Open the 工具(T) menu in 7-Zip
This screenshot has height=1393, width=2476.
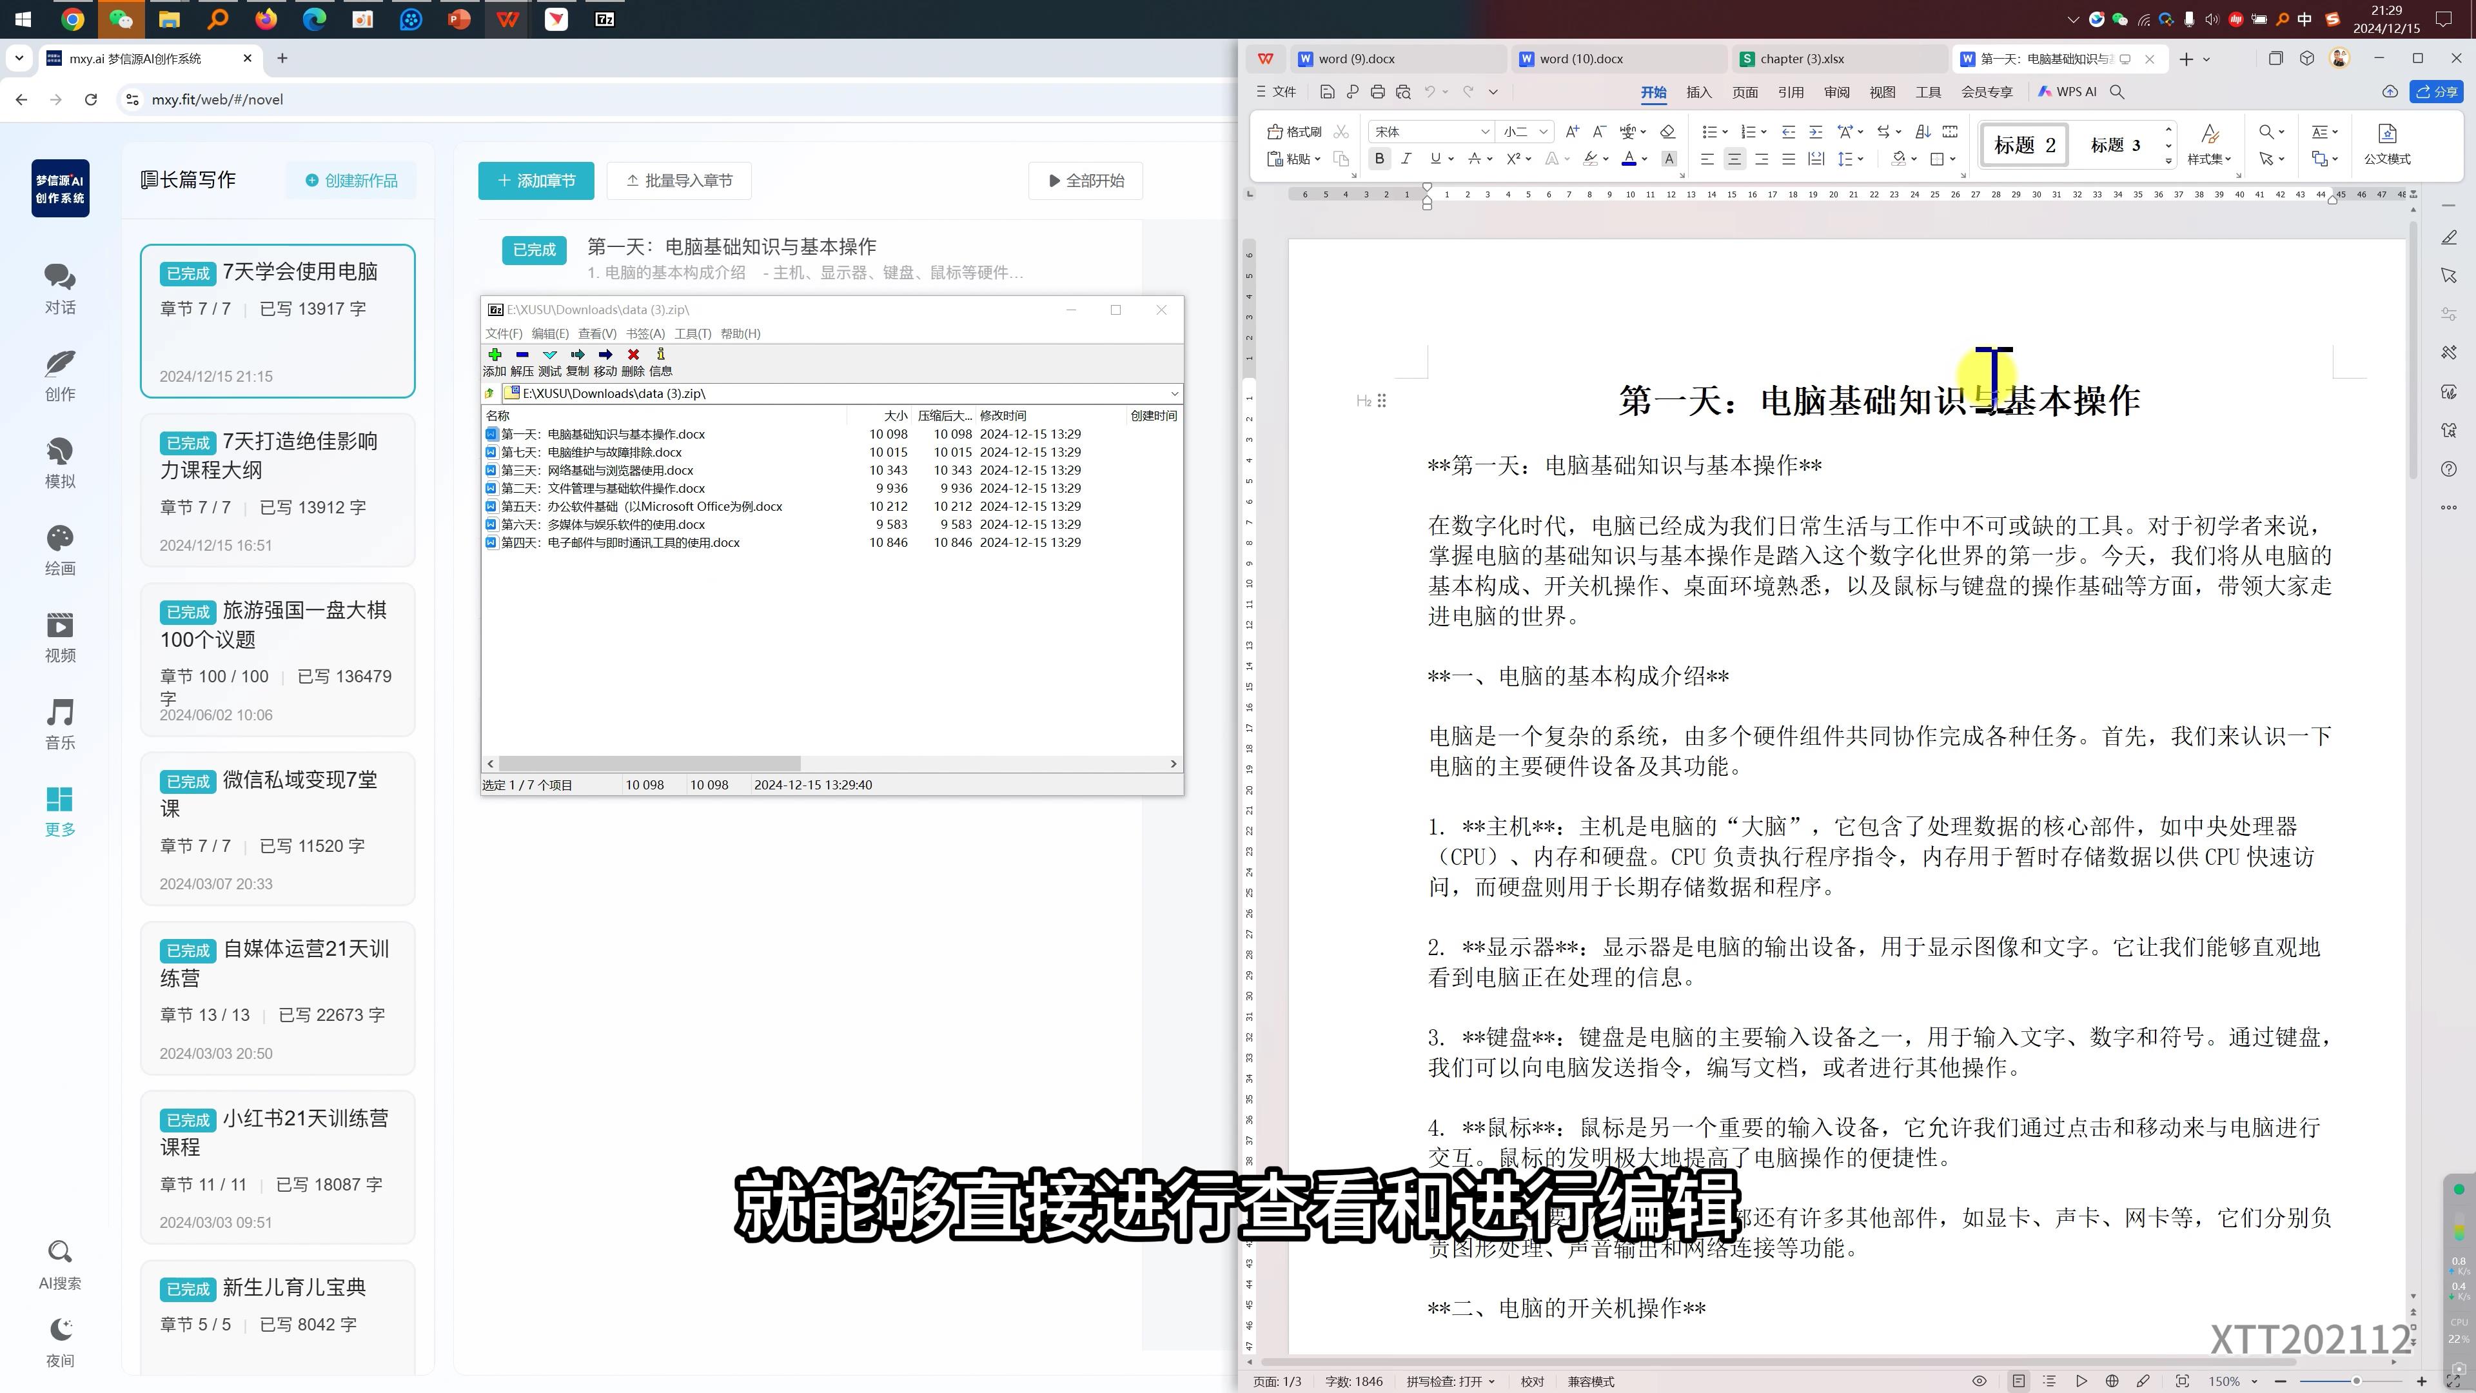[x=692, y=333]
